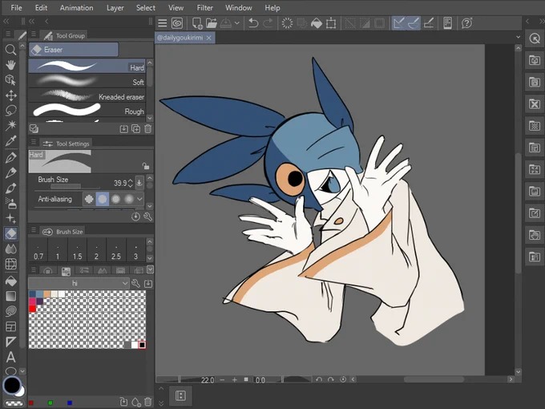Open the Brush Size panel menu
The width and height of the screenshot is (545, 409).
[34, 230]
